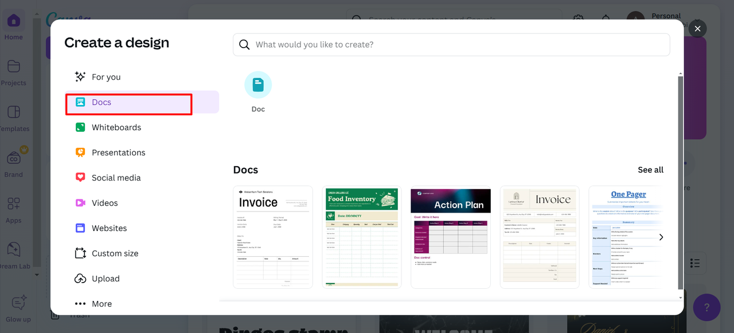Open Projects in sidebar

click(x=14, y=72)
